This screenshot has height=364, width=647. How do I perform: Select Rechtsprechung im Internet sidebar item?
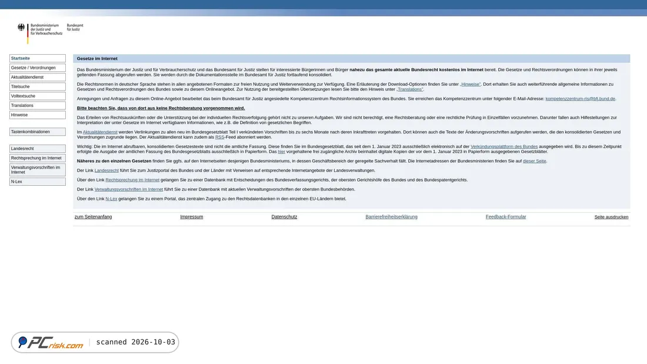(x=38, y=158)
